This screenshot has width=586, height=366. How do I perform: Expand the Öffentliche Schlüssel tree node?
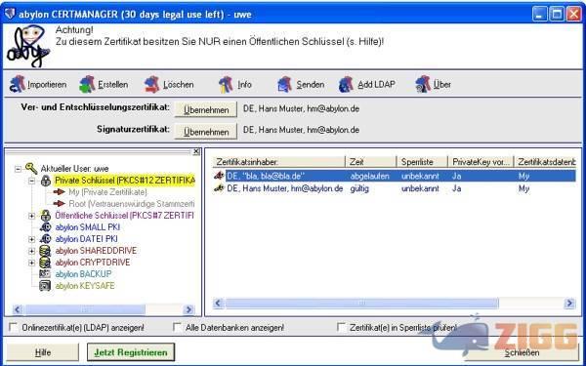[32, 216]
